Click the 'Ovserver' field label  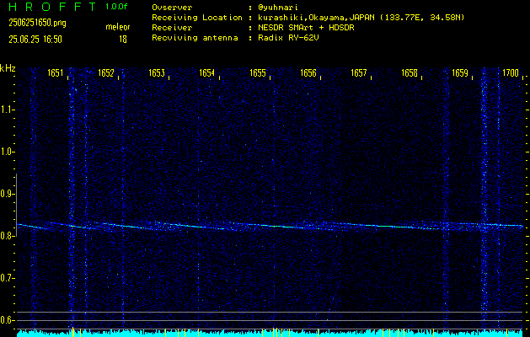coord(172,8)
